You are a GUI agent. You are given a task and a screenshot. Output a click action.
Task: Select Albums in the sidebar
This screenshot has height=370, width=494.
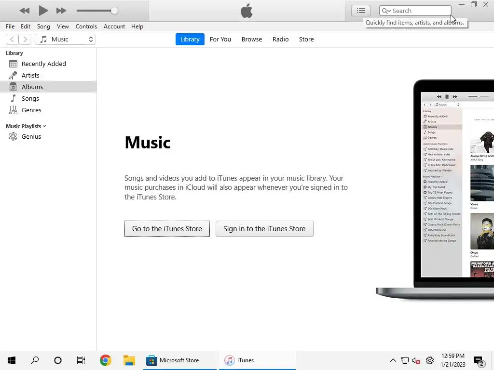pyautogui.click(x=48, y=87)
